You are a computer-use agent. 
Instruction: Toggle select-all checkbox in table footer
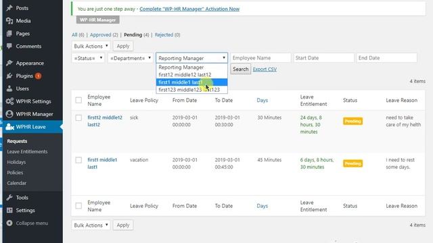(x=78, y=206)
